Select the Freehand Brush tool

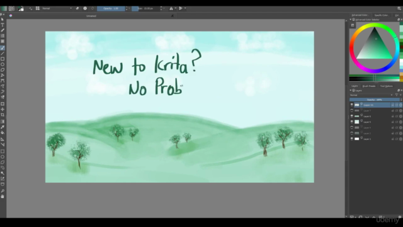click(x=3, y=48)
